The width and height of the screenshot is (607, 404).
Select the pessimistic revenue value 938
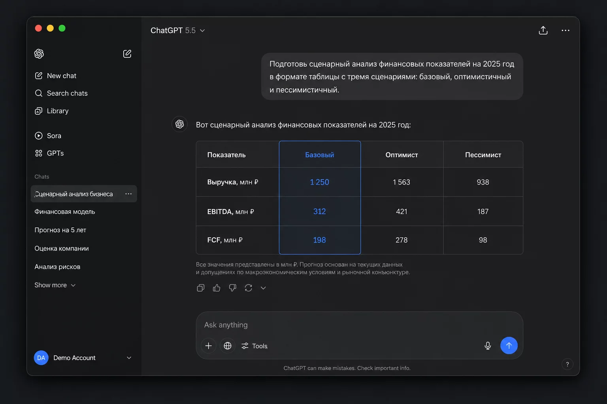483,182
